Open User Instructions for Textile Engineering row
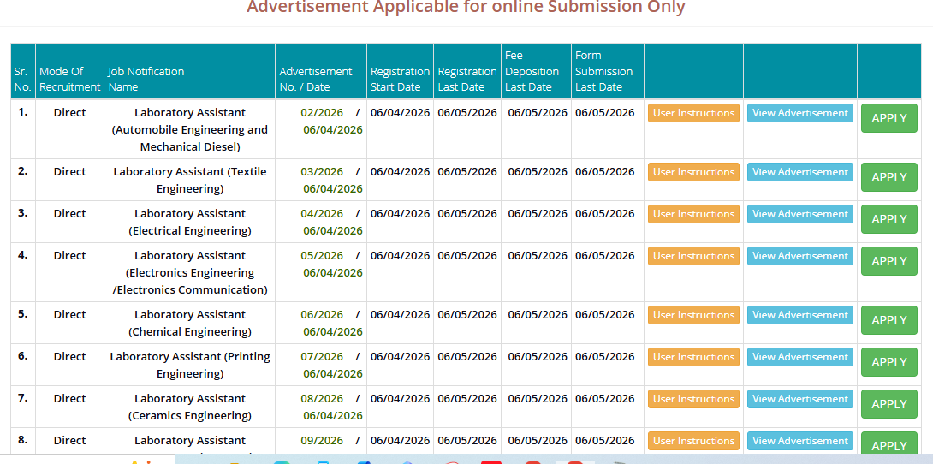This screenshot has height=464, width=933. click(x=693, y=172)
